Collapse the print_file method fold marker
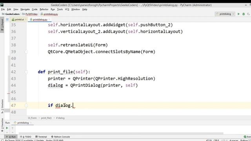This screenshot has height=141, width=251. click(x=26, y=72)
